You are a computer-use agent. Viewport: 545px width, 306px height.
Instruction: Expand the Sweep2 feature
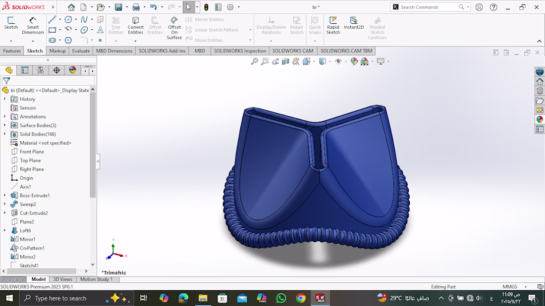tap(5, 204)
